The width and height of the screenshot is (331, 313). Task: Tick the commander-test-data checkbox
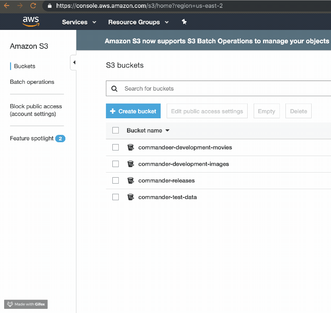[116, 197]
